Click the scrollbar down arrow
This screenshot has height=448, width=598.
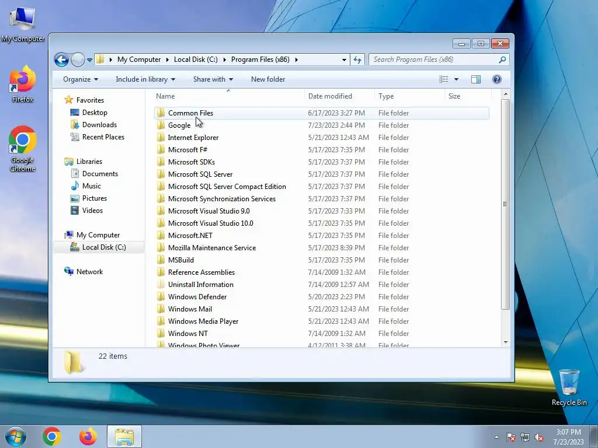[x=506, y=342]
